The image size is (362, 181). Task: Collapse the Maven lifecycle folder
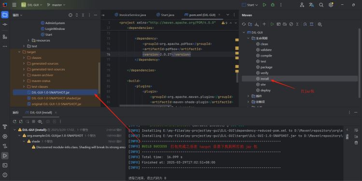coord(248,38)
